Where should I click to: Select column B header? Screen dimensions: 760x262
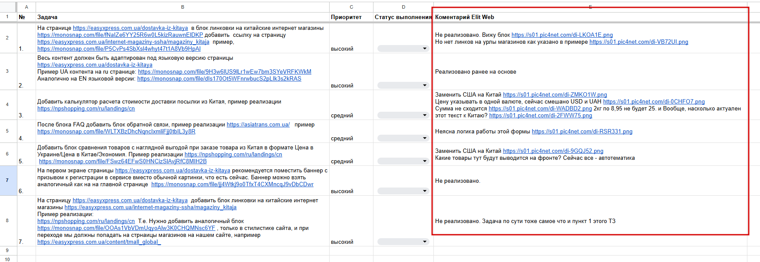(182, 7)
